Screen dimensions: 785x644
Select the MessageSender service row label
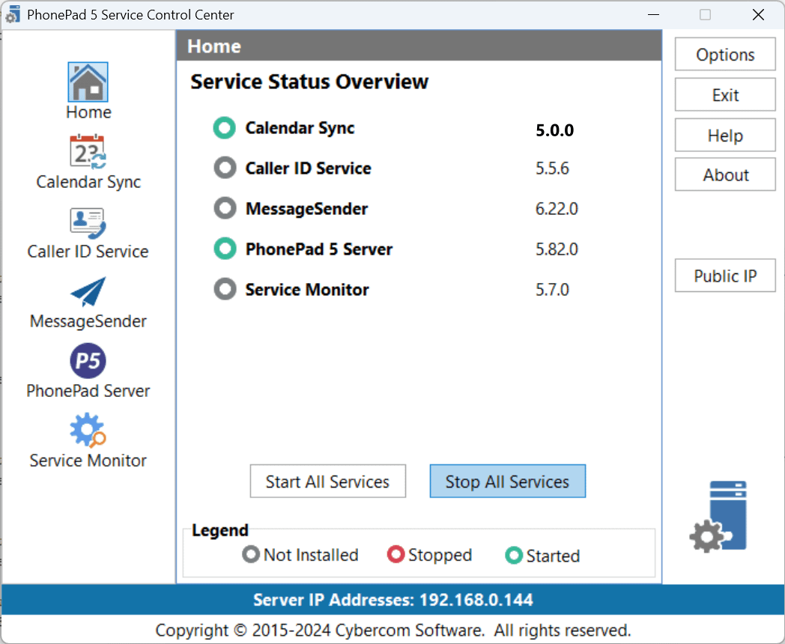pyautogui.click(x=307, y=209)
